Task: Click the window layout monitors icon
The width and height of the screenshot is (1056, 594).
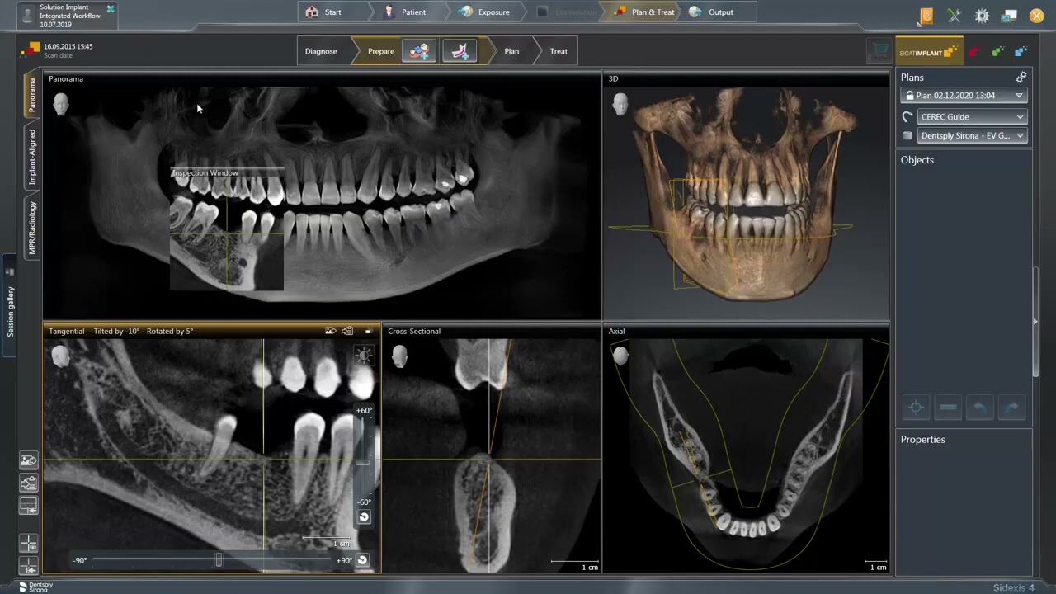Action: [1009, 16]
